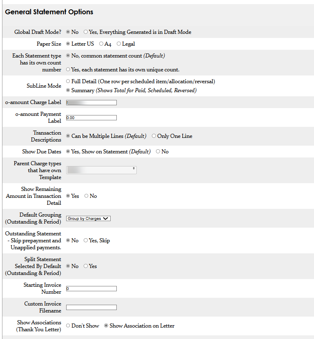Select Yes, Skip for prepayment option
314x339 pixels.
(x=86, y=240)
